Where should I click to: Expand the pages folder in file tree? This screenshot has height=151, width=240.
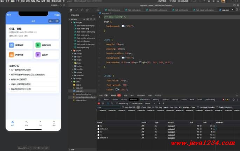tap(71, 50)
